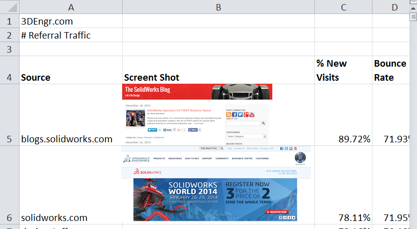
Task: Click the 'Source' header cell
Action: coord(71,70)
